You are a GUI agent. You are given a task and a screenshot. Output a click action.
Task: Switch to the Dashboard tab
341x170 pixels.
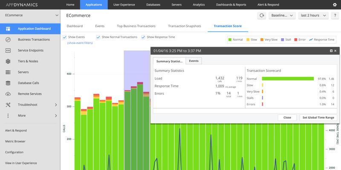pos(75,26)
